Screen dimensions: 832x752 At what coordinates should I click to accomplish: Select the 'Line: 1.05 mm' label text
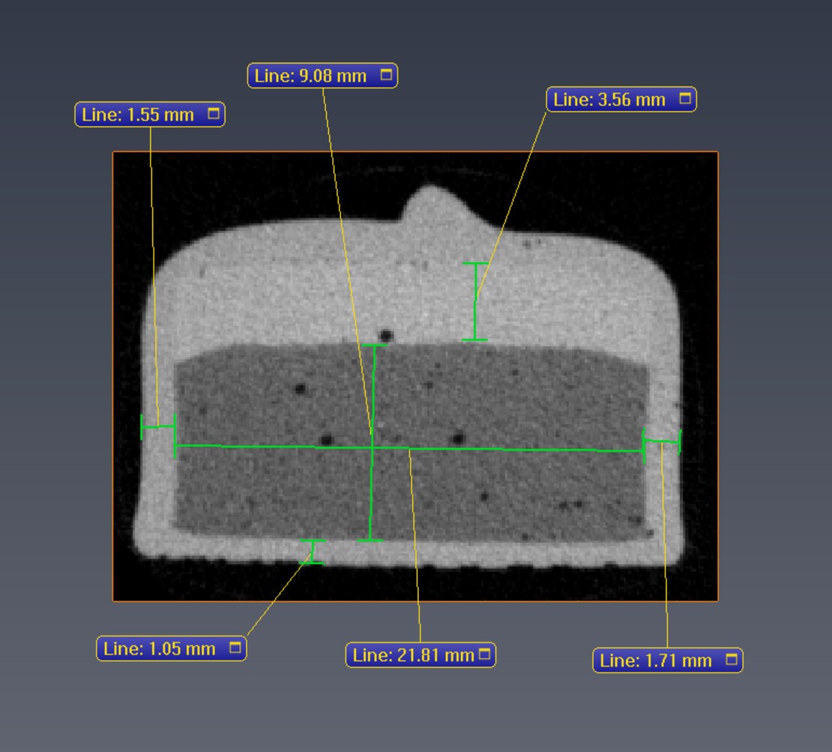(160, 649)
